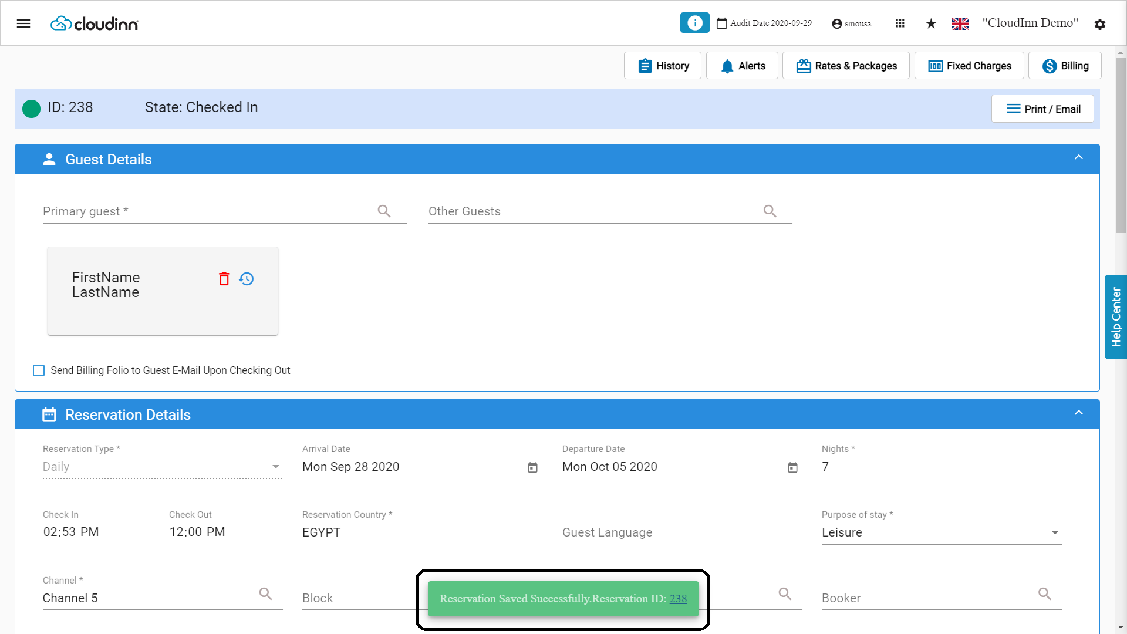
Task: Open the apps grid icon
Action: [x=900, y=23]
